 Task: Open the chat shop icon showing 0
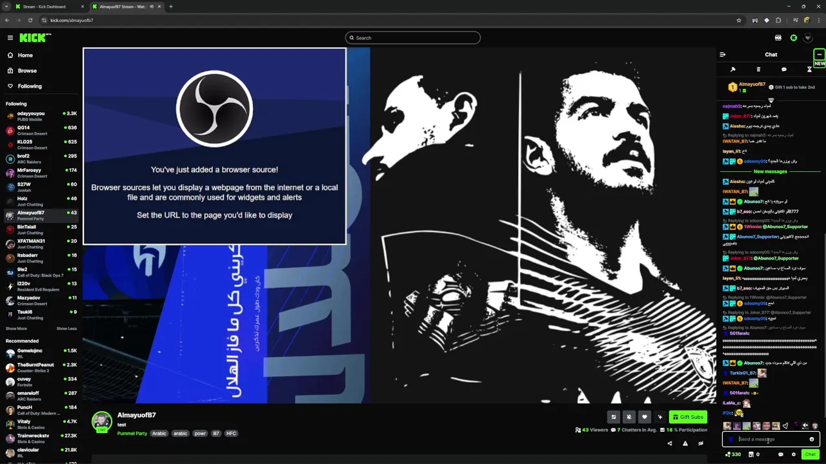[754, 454]
